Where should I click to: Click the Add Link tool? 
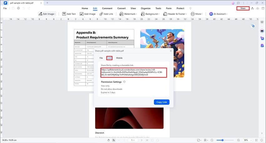point(106,14)
